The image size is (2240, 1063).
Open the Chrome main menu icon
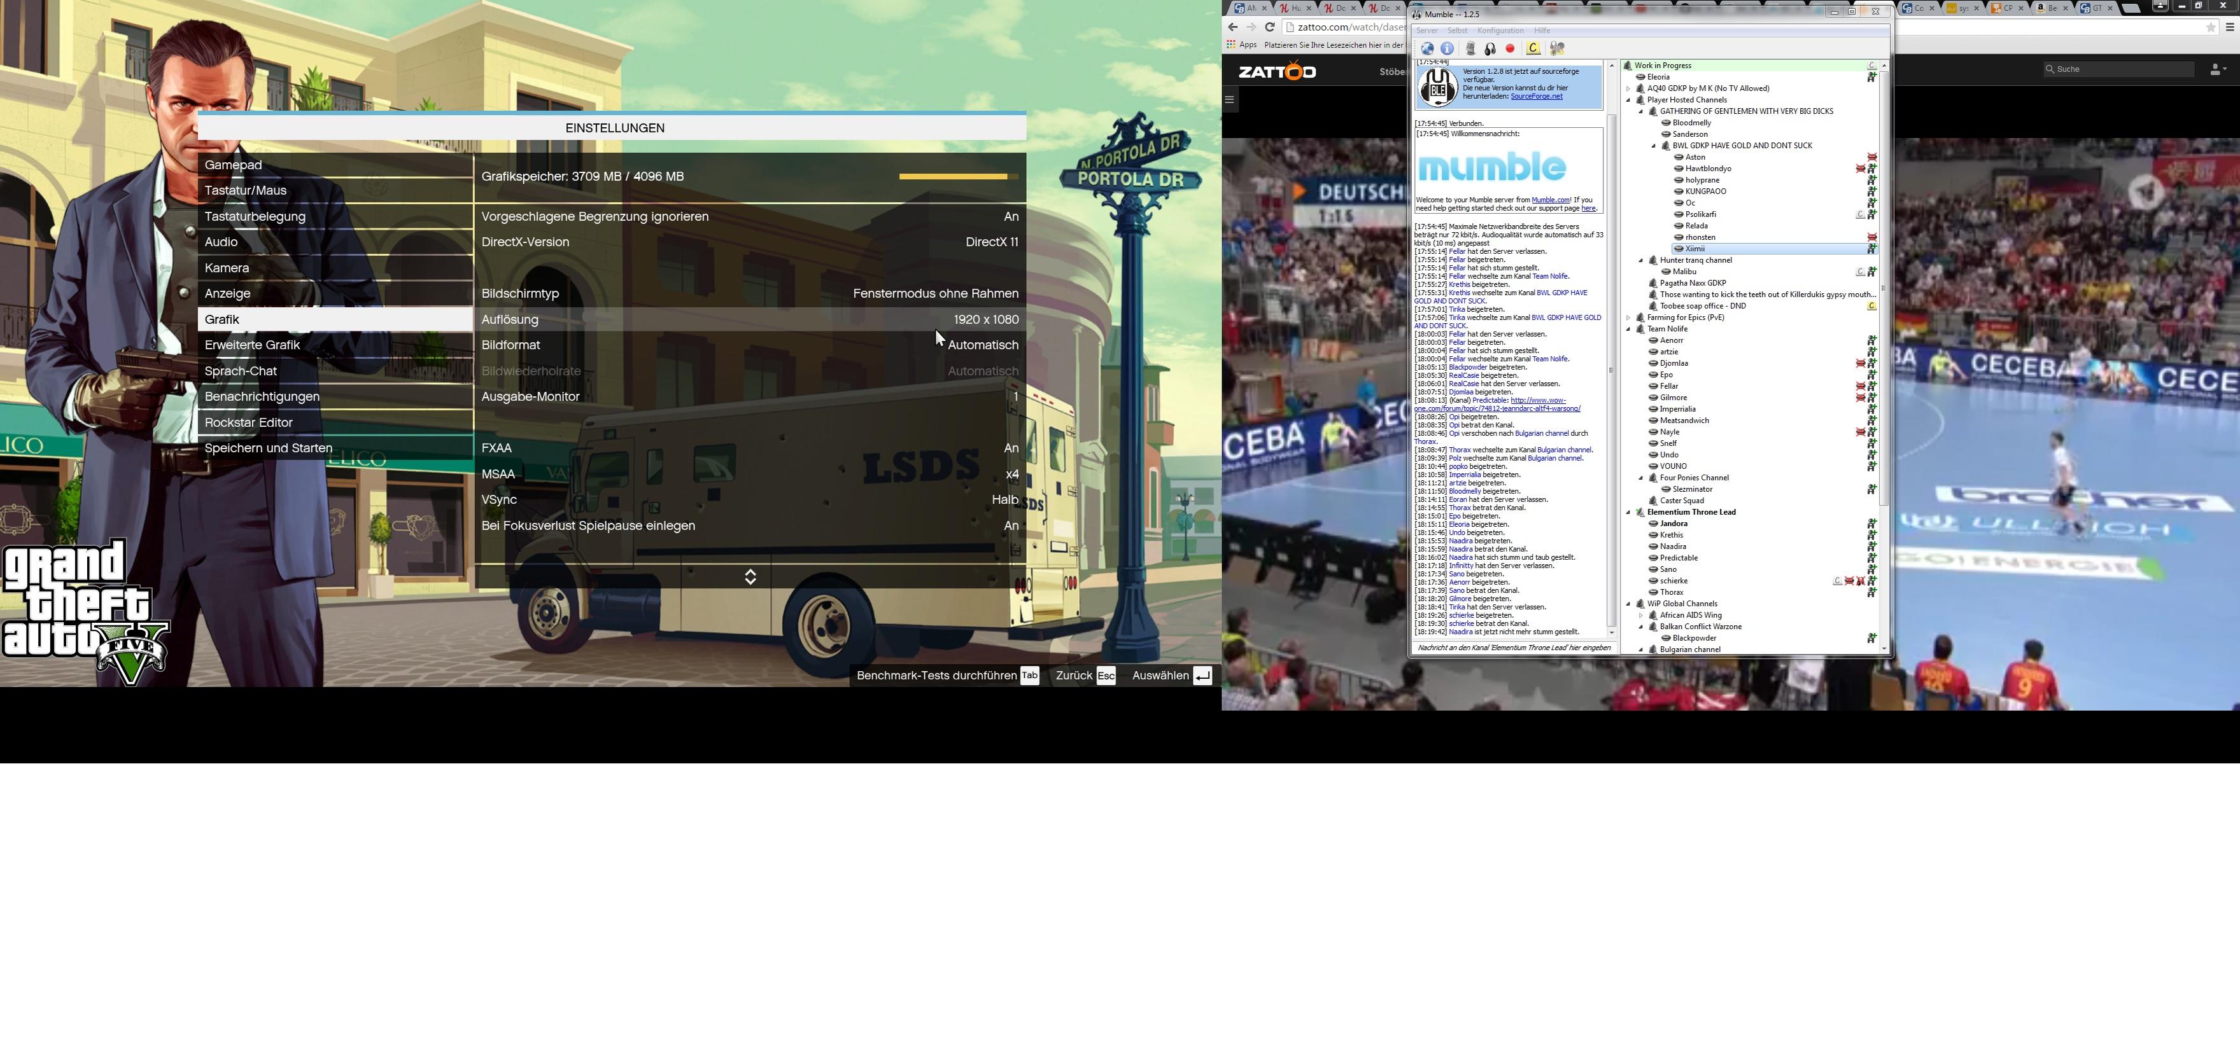2230,27
